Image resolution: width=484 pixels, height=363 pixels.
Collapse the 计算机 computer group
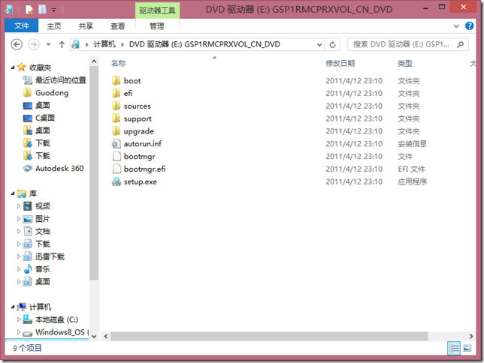[13, 307]
